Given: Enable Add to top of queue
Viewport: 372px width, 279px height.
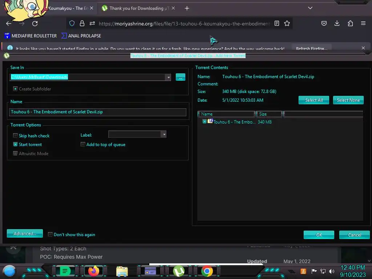Looking at the screenshot, I should point(83,144).
